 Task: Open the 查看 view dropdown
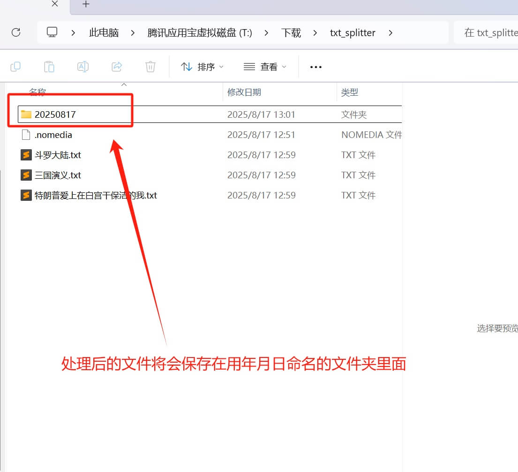pyautogui.click(x=265, y=67)
